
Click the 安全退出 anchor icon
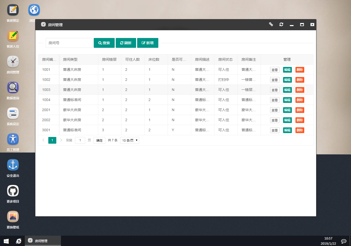13,165
